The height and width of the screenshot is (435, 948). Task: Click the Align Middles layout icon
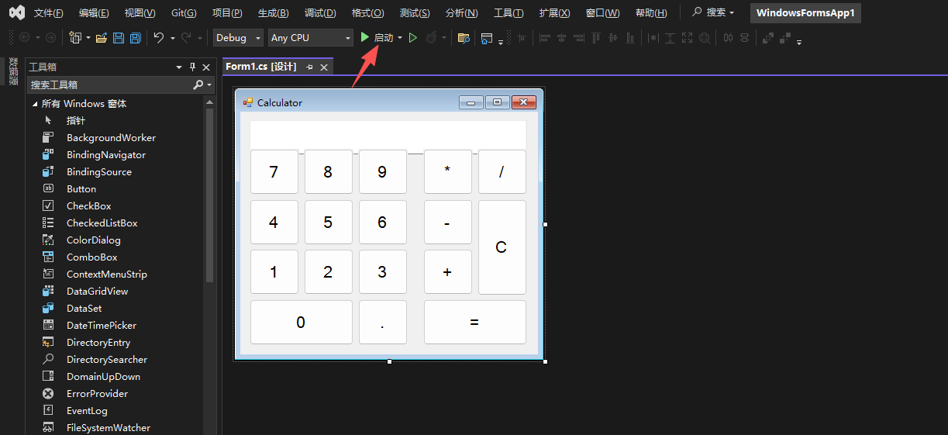point(613,37)
